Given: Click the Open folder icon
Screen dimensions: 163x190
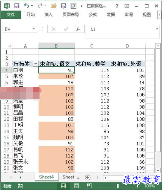Looking at the screenshot, I should coord(54,6).
